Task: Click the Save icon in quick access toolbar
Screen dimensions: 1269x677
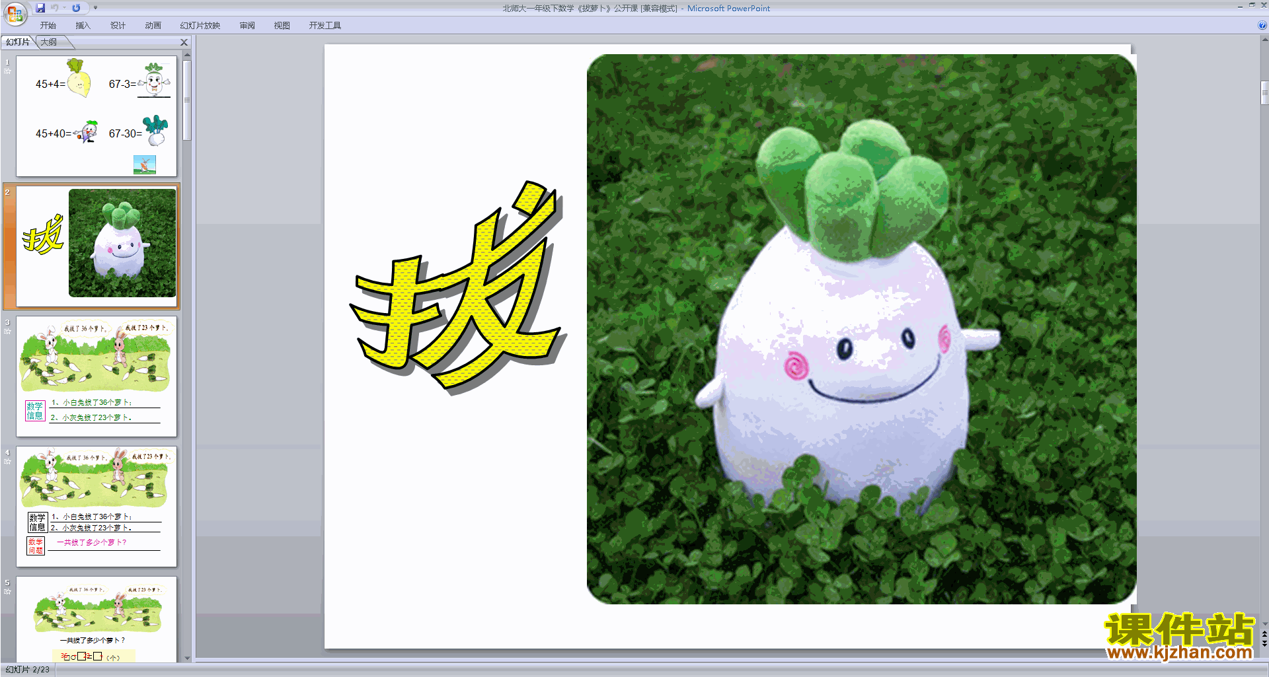Action: (40, 8)
